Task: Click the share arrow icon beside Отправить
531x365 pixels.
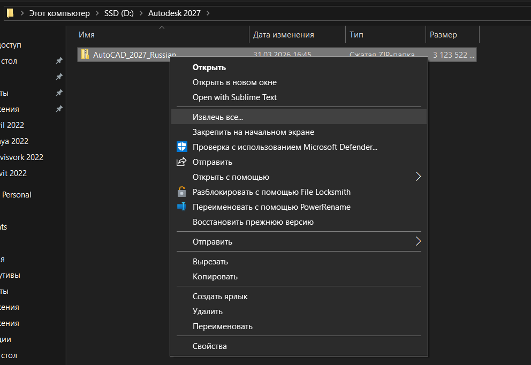Action: tap(181, 162)
